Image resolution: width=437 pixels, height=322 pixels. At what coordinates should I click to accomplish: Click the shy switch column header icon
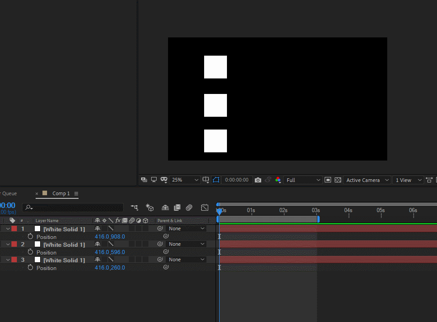(x=97, y=220)
